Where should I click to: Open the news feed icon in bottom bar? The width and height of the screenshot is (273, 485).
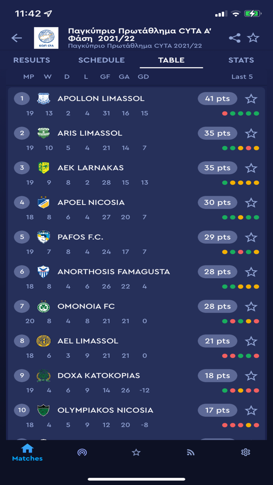pos(190,452)
